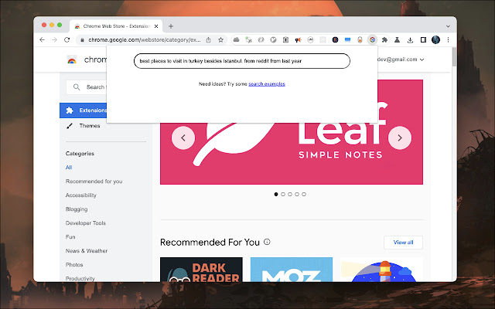Click the address bar URL

click(x=145, y=39)
